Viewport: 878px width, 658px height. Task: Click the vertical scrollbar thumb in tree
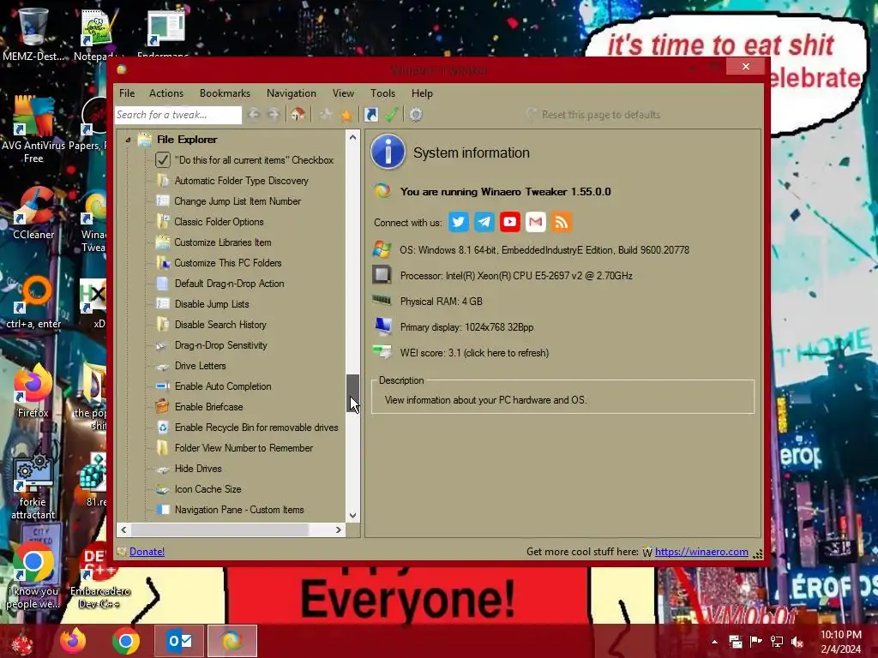coord(352,394)
